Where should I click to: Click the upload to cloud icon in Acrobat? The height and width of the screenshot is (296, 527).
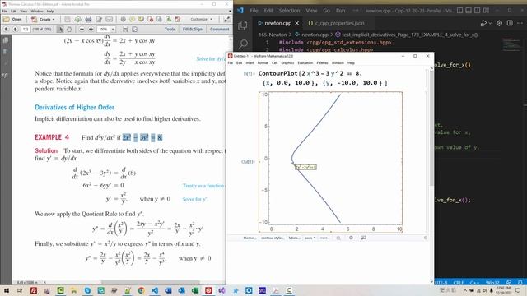point(77,20)
